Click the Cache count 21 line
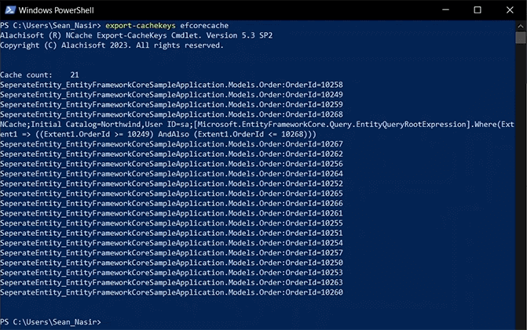The image size is (527, 330). [x=39, y=74]
